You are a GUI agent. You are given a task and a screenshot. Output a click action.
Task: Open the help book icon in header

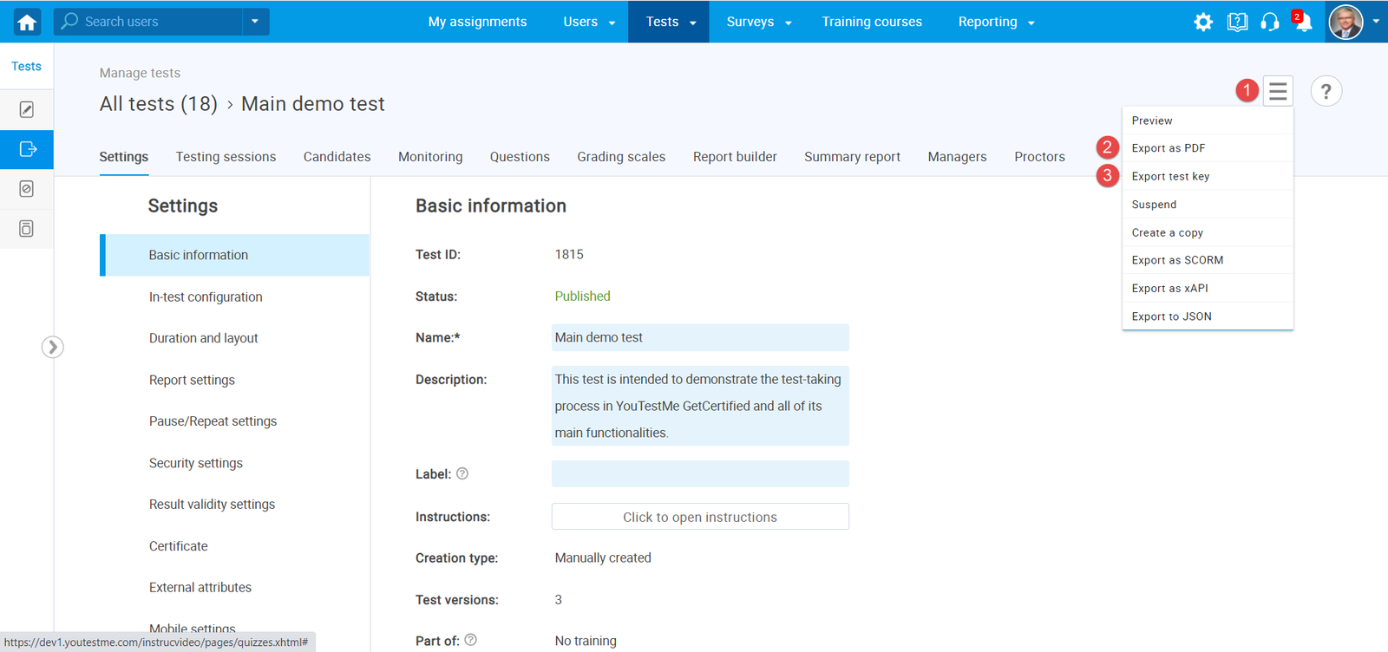coord(1237,23)
